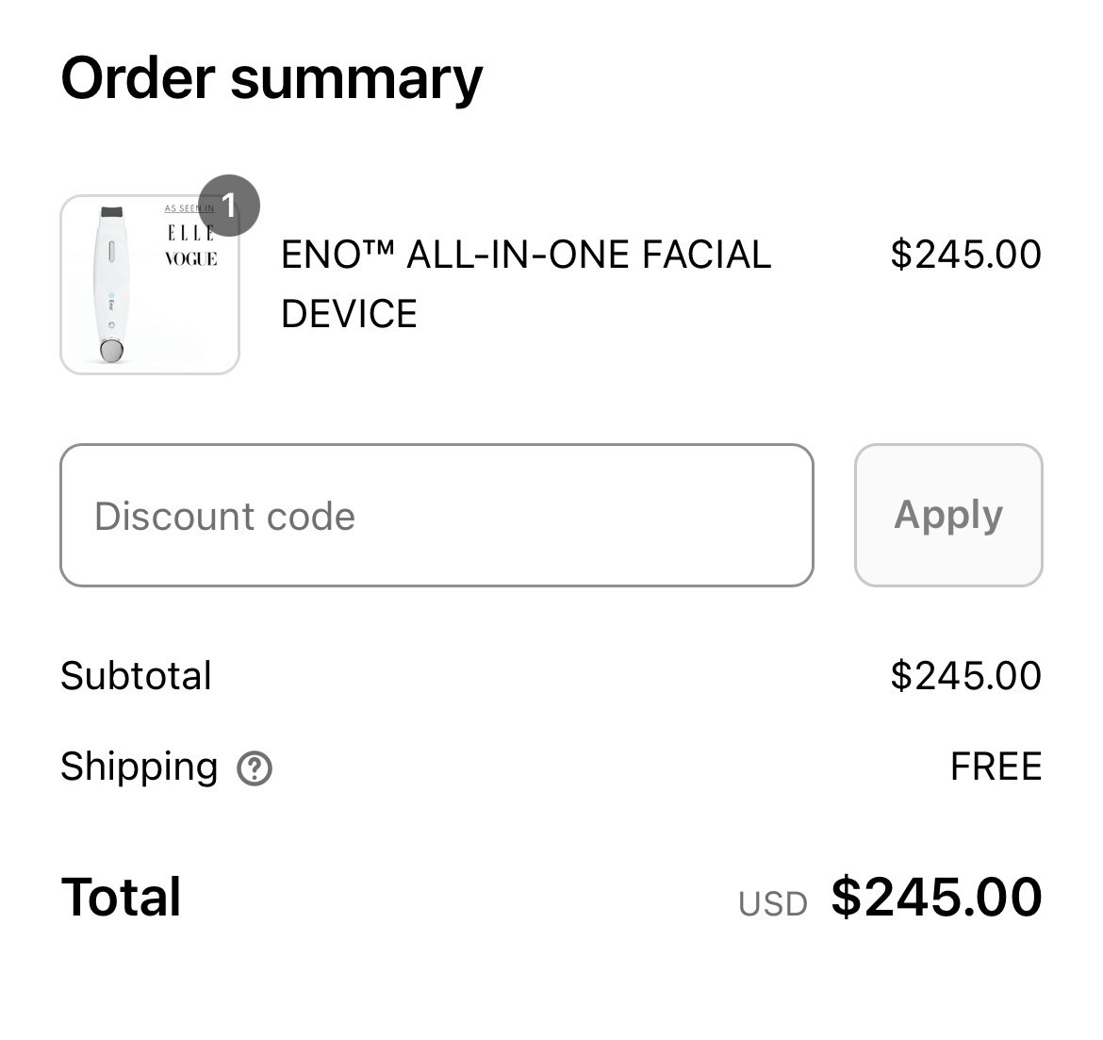This screenshot has height=1040, width=1103.
Task: Select the bold Total label
Action: tap(121, 898)
